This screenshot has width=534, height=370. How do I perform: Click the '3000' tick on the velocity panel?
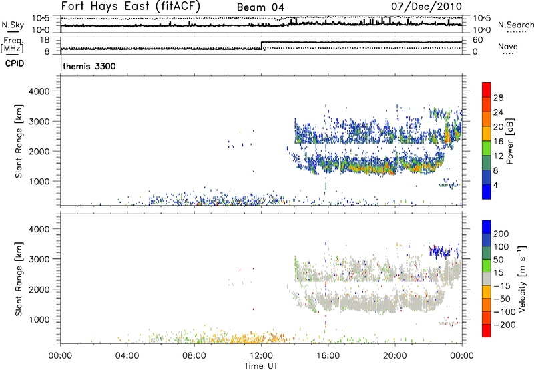coord(39,259)
